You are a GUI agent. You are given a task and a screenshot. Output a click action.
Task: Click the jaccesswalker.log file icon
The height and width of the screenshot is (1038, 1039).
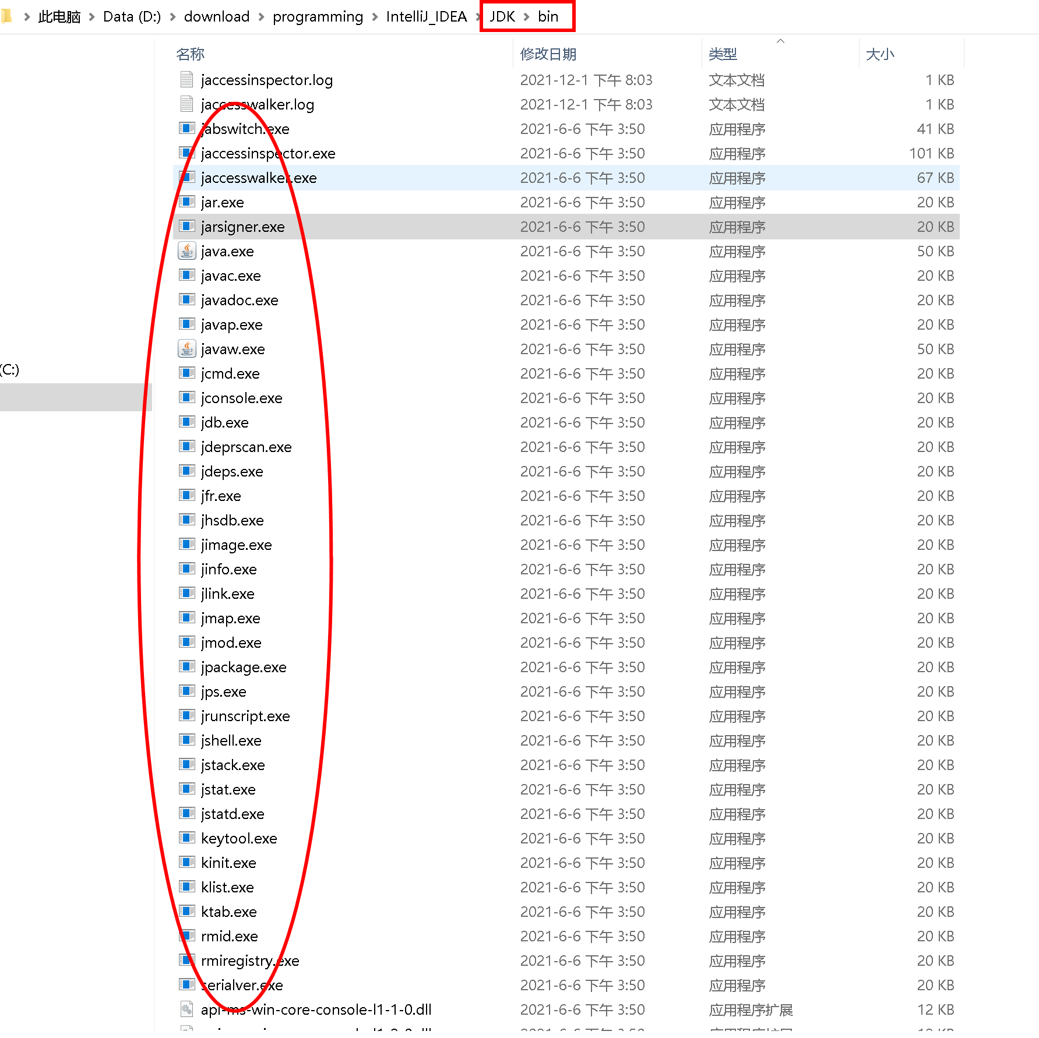pyautogui.click(x=186, y=104)
